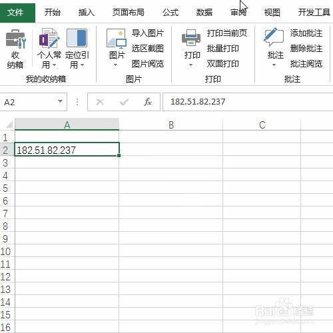Select row 2 header
Viewport: 333px width, 333px height.
coord(7,149)
